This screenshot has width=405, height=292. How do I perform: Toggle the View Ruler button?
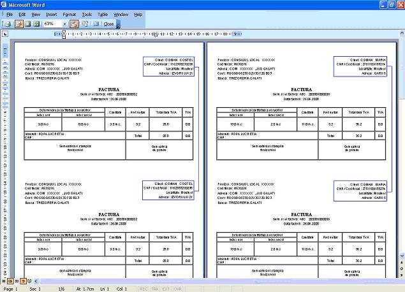pyautogui.click(x=75, y=24)
